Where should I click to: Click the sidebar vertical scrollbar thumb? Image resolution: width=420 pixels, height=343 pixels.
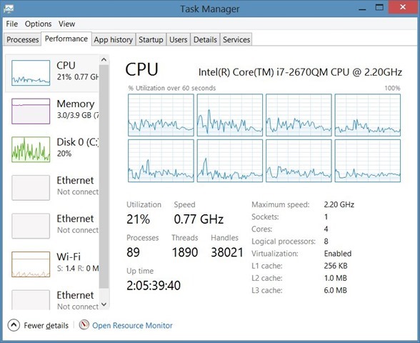(x=104, y=177)
